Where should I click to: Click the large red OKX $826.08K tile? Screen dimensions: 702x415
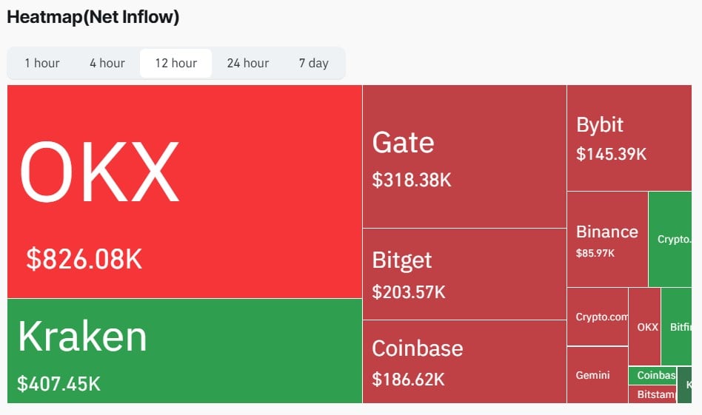click(184, 191)
